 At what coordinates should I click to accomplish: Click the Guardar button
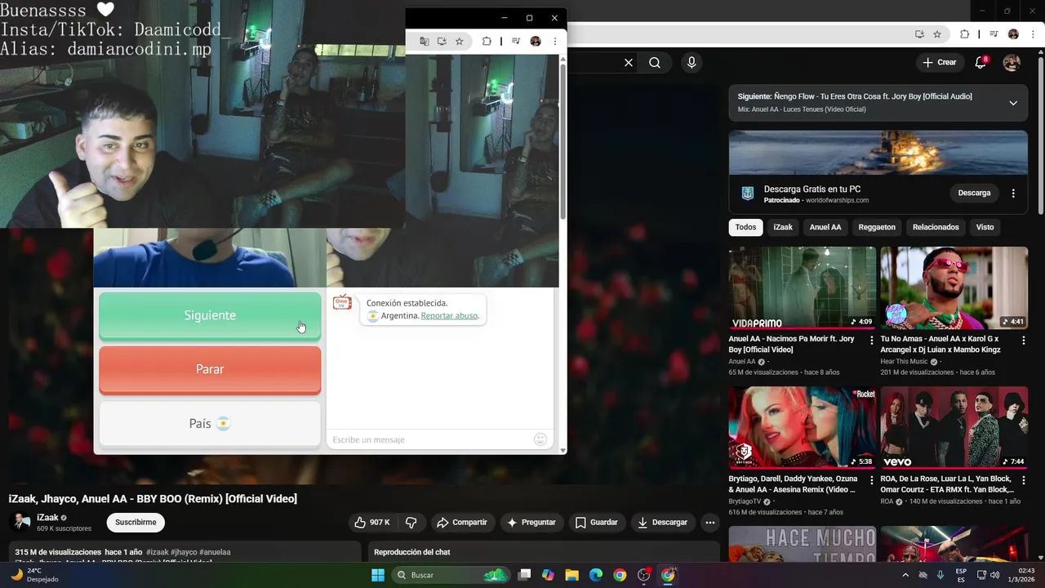596,523
